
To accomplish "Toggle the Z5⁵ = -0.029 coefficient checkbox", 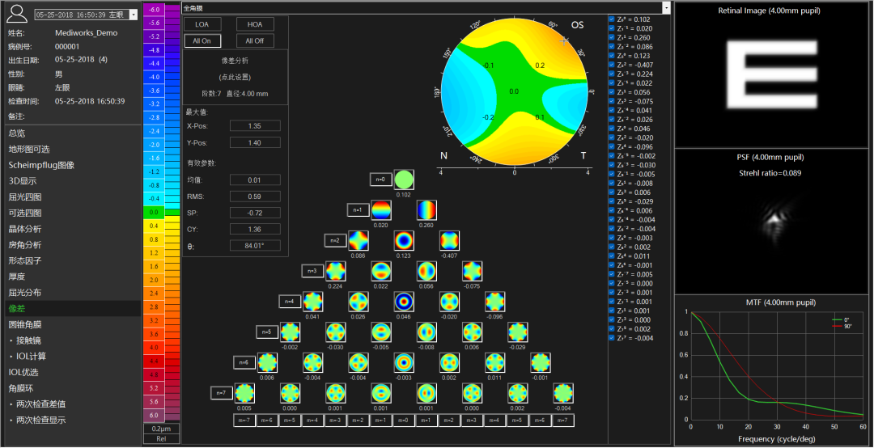I will pos(613,201).
